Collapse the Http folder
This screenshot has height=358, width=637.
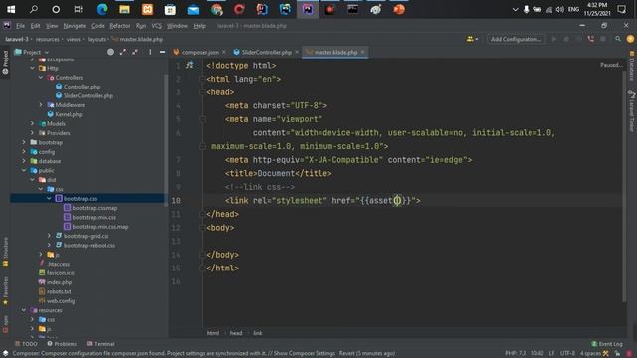click(x=33, y=68)
